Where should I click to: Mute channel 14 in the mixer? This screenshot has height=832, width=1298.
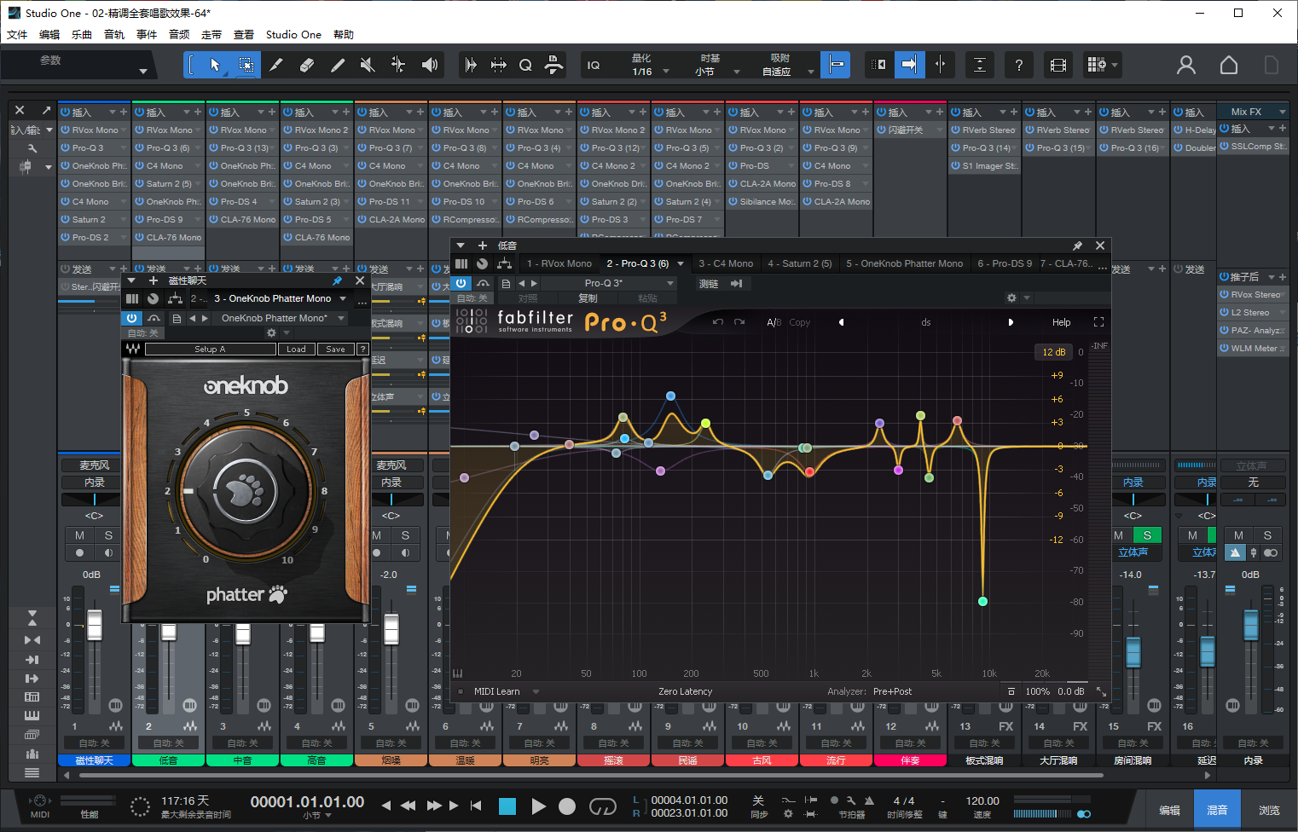1043,535
